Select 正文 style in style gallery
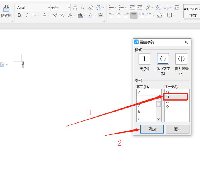Image resolution: width=200 pixels, height=173 pixels. [192, 12]
